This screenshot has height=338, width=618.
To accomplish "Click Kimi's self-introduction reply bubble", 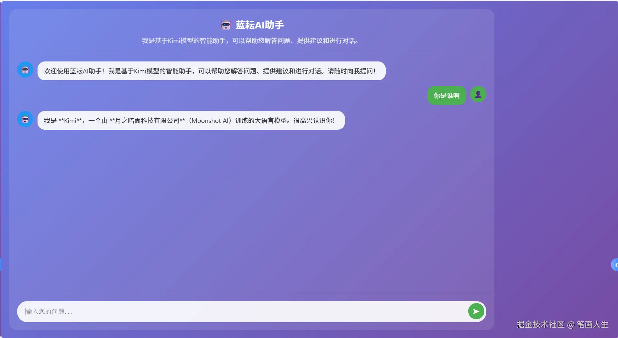I will 190,120.
